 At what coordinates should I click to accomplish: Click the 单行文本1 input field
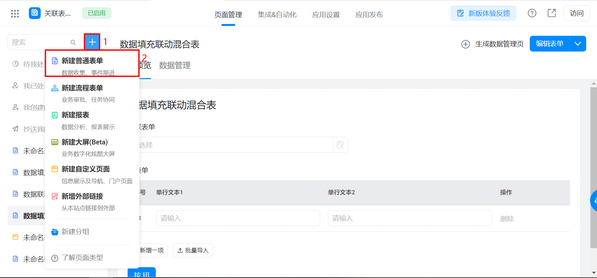pos(238,218)
